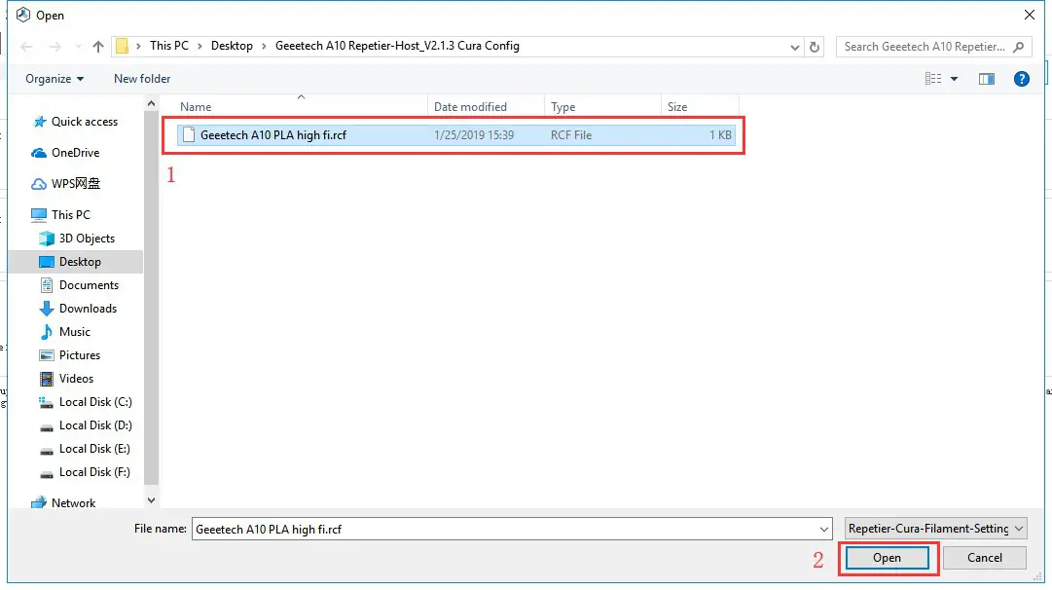The image size is (1052, 590).
Task: Click the file's date 1/25/2019 15:39
Action: tap(474, 135)
